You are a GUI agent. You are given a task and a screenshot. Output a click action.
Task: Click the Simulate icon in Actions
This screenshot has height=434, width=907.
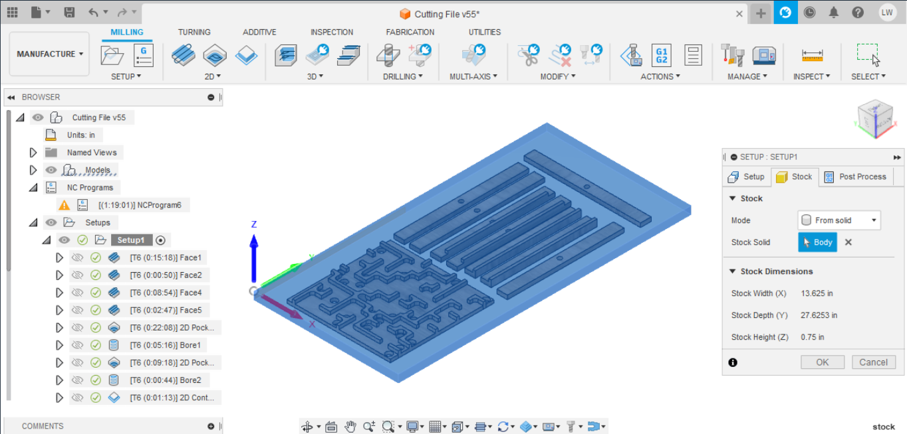pos(631,55)
